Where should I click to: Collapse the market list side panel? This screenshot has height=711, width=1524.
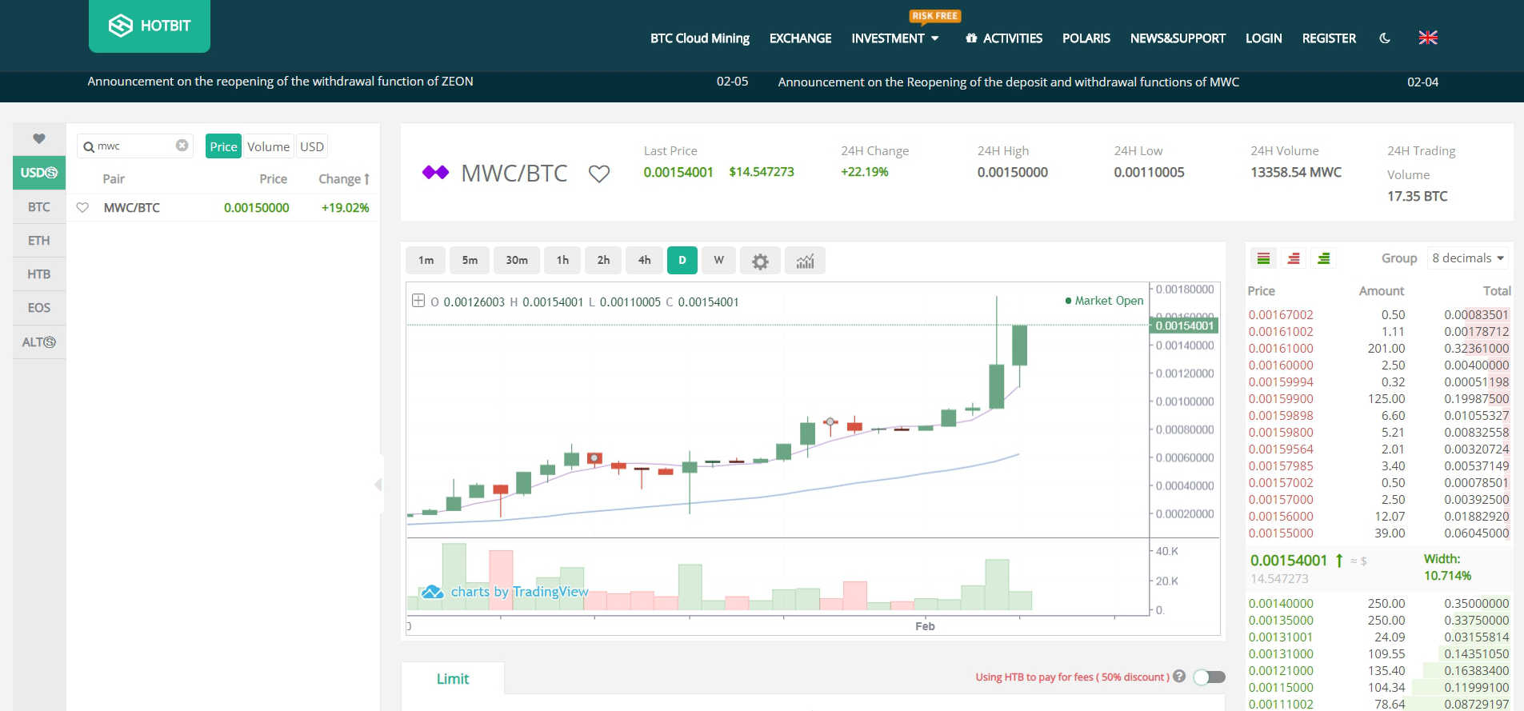click(x=378, y=485)
